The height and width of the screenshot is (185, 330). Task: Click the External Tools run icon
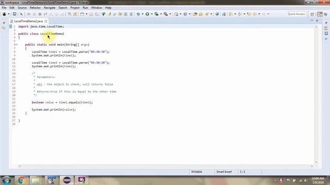(166, 14)
